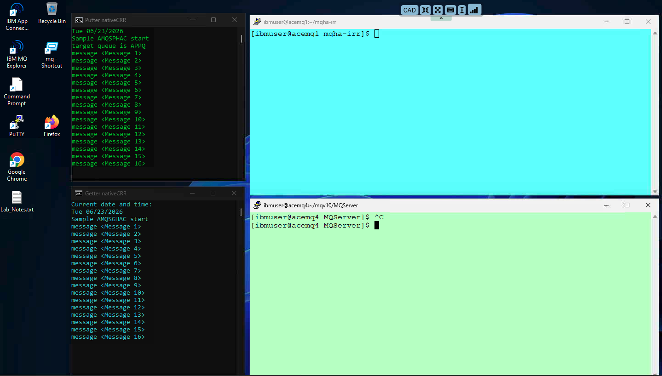Open the Putter nativeCRR window system menu icon

click(79, 20)
